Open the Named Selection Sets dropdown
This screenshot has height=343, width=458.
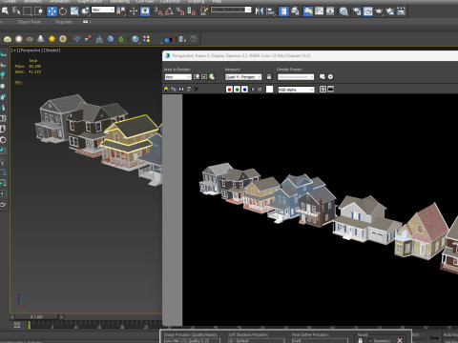point(231,10)
